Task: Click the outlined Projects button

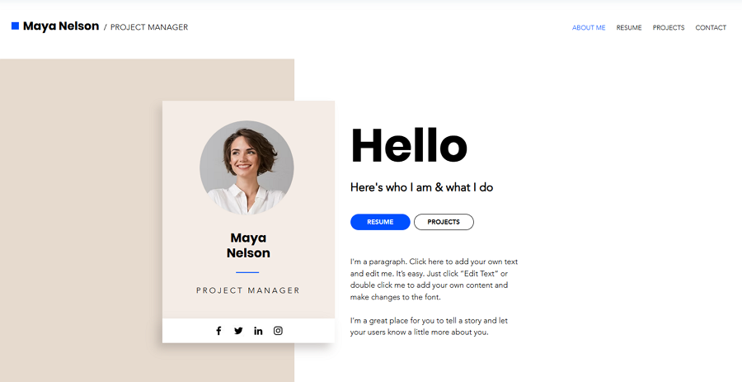Action: pos(444,222)
